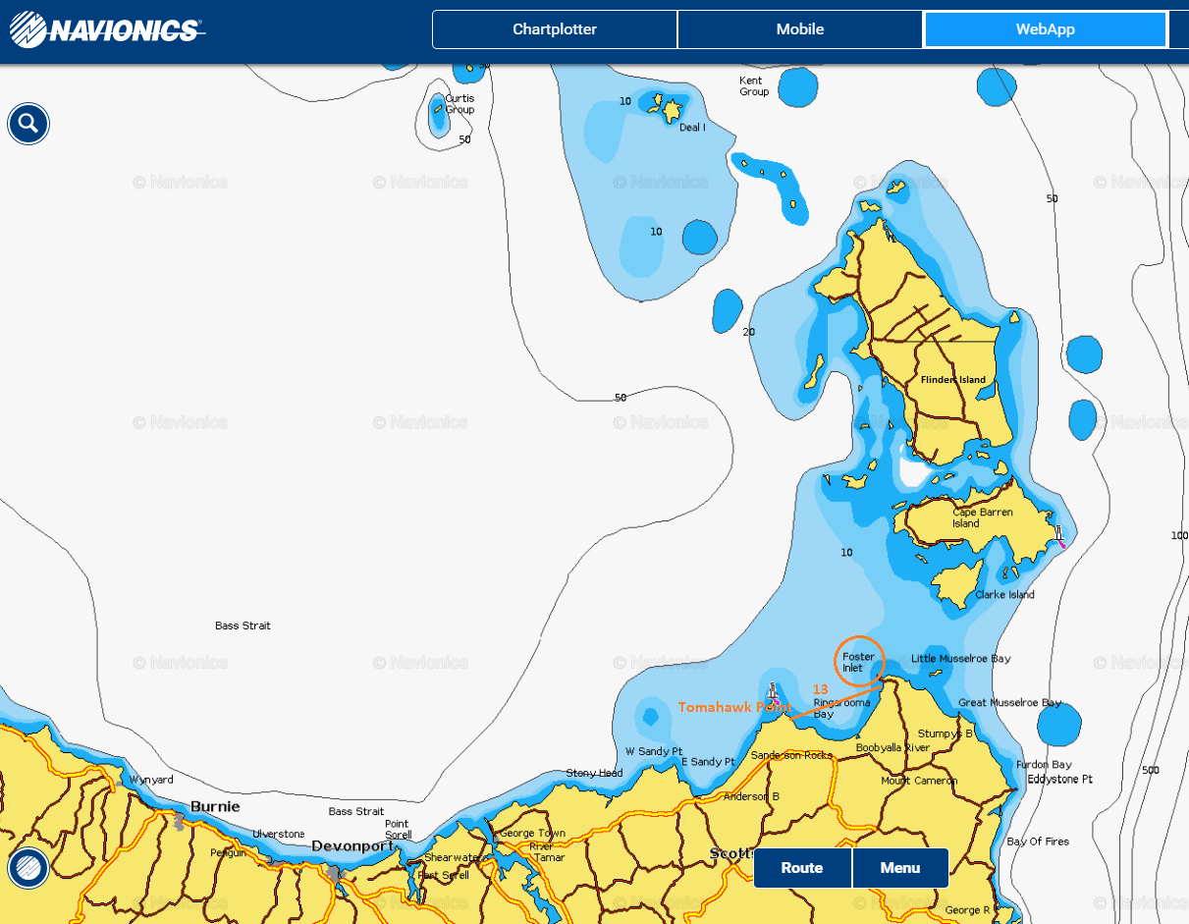Image resolution: width=1189 pixels, height=924 pixels.
Task: Select the beacon marker east of Cape Barren Island
Action: pos(1058,535)
